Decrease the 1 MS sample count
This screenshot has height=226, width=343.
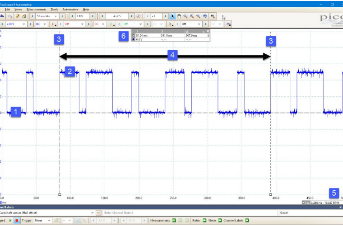pos(72,16)
